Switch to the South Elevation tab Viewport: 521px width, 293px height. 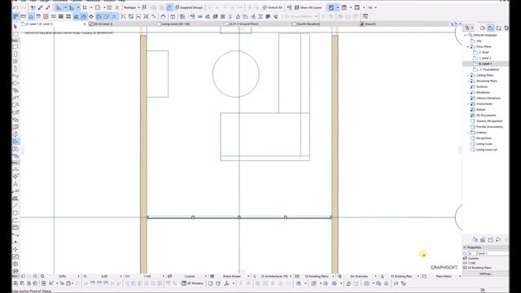(x=306, y=24)
